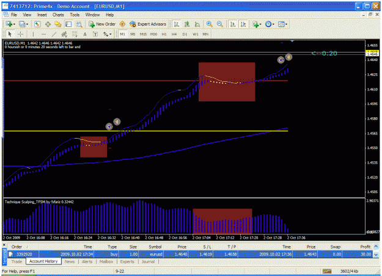Select the text label A tool
Image resolution: width=382 pixels, height=276 pixels.
(85, 34)
